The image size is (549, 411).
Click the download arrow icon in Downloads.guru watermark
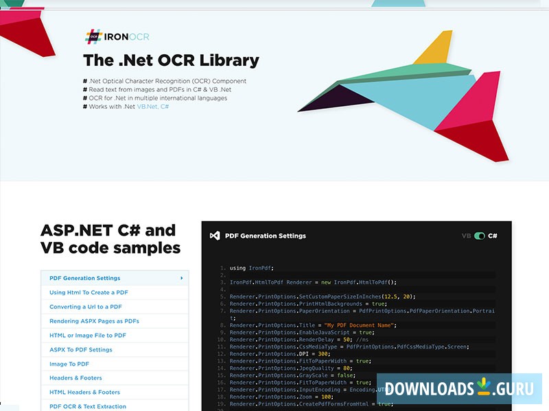click(x=484, y=386)
